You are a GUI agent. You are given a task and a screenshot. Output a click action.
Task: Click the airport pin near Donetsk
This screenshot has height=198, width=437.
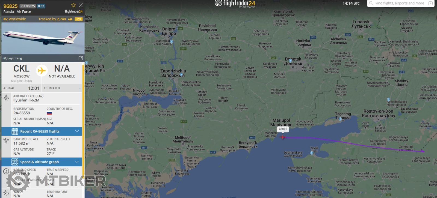point(290,61)
